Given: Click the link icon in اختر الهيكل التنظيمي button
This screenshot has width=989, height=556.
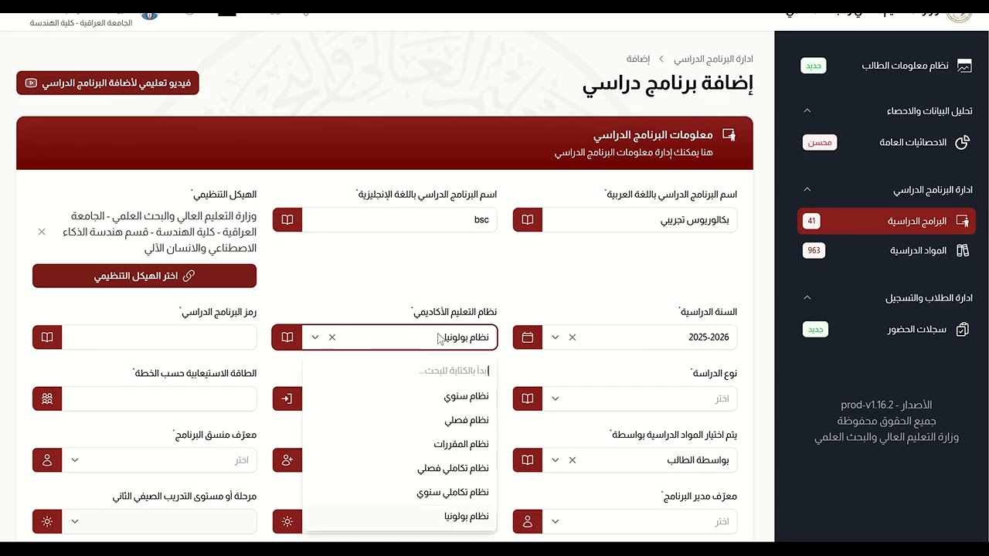Looking at the screenshot, I should coord(189,276).
